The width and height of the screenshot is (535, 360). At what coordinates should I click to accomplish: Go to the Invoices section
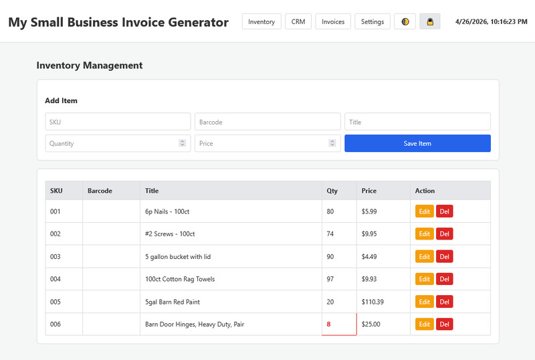[333, 21]
